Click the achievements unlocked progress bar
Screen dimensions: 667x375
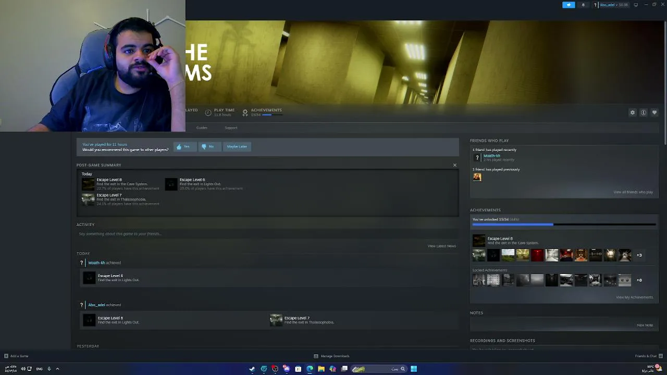coord(564,224)
